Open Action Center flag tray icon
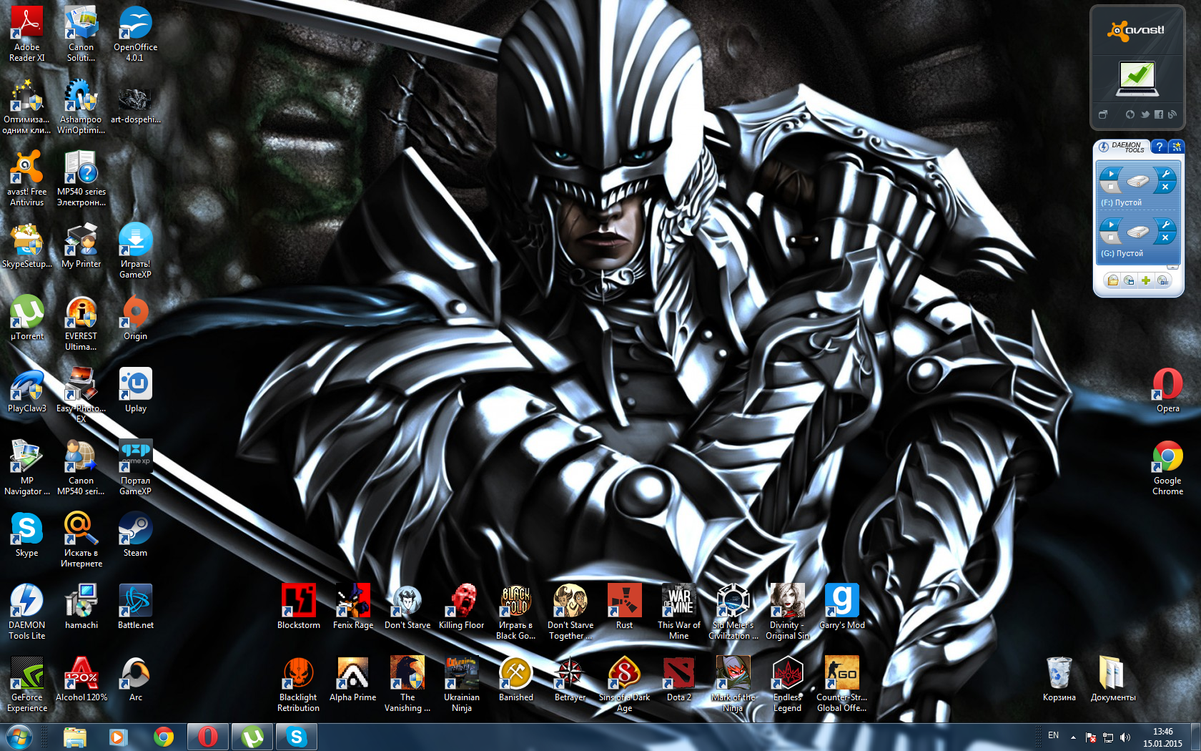The height and width of the screenshot is (751, 1201). click(x=1091, y=737)
